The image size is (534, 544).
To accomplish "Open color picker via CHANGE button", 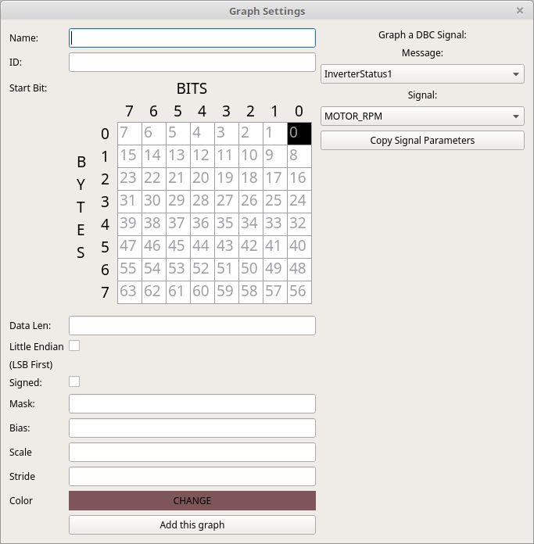I will 192,501.
